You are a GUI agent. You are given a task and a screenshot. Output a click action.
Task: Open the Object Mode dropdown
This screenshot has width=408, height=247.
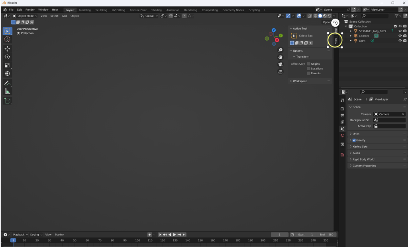25,16
